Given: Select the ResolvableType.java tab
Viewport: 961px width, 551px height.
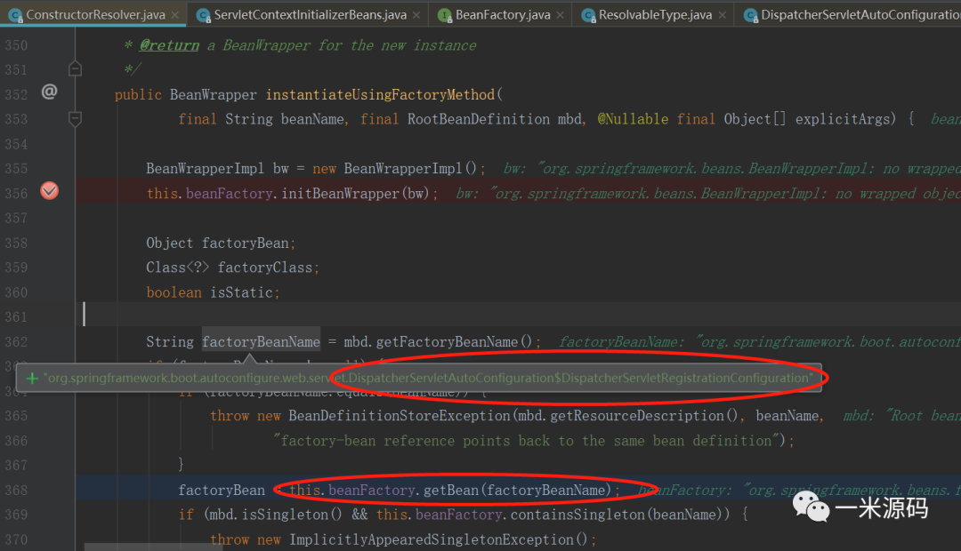Looking at the screenshot, I should tap(655, 15).
